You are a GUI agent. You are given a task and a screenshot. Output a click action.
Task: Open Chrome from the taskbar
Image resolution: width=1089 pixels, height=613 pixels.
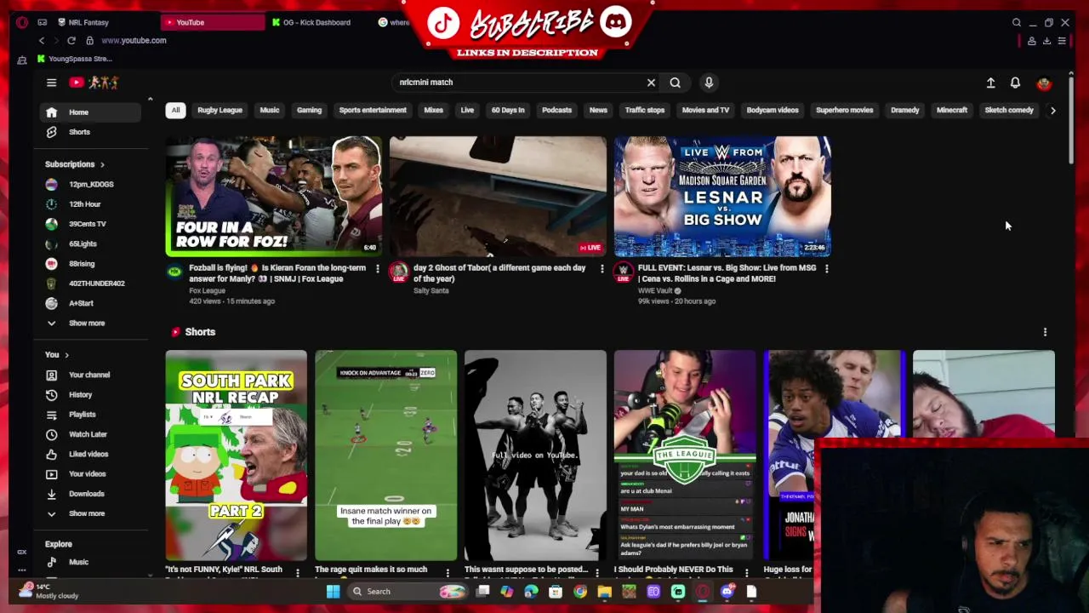580,591
